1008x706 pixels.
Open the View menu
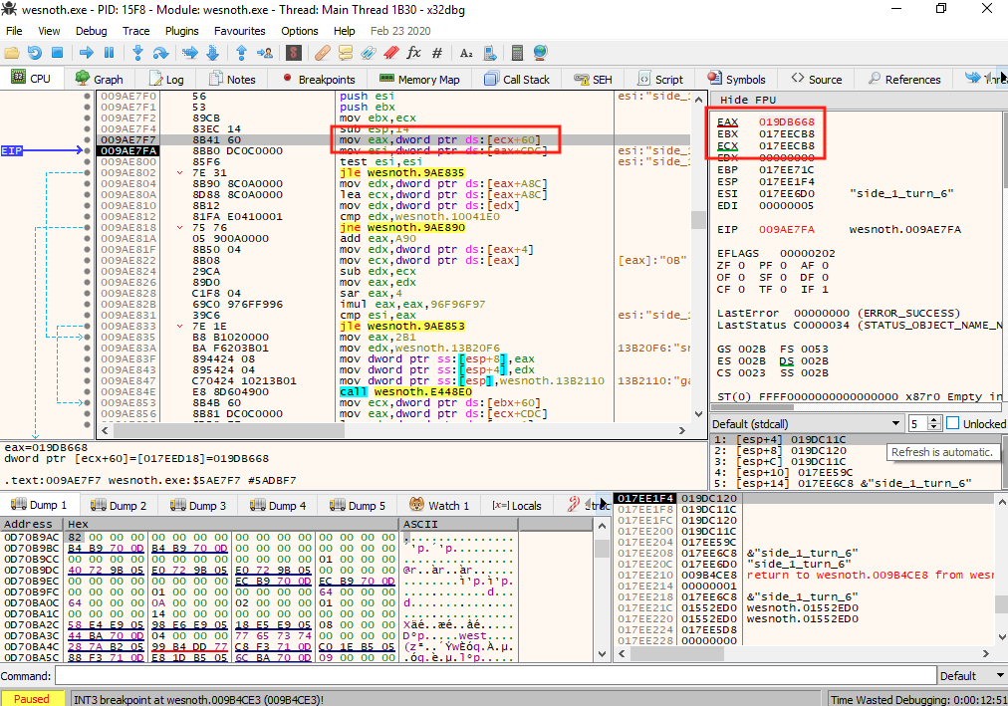(49, 31)
